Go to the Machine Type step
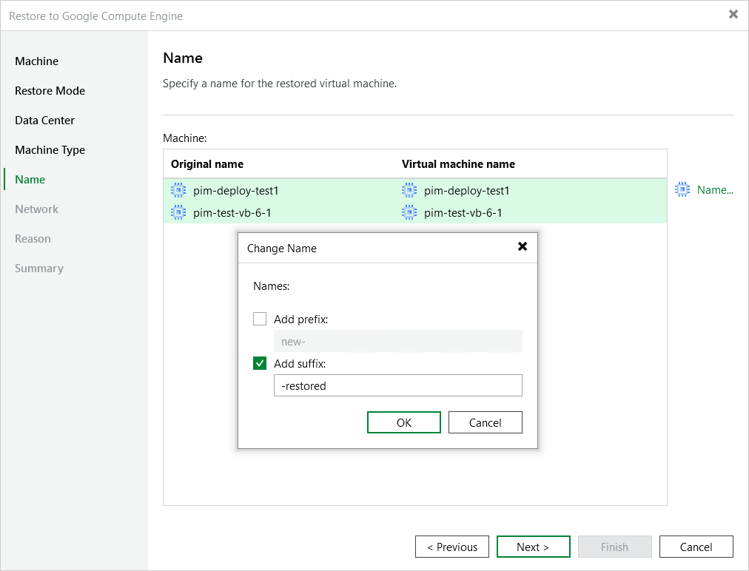749x571 pixels. coord(50,150)
